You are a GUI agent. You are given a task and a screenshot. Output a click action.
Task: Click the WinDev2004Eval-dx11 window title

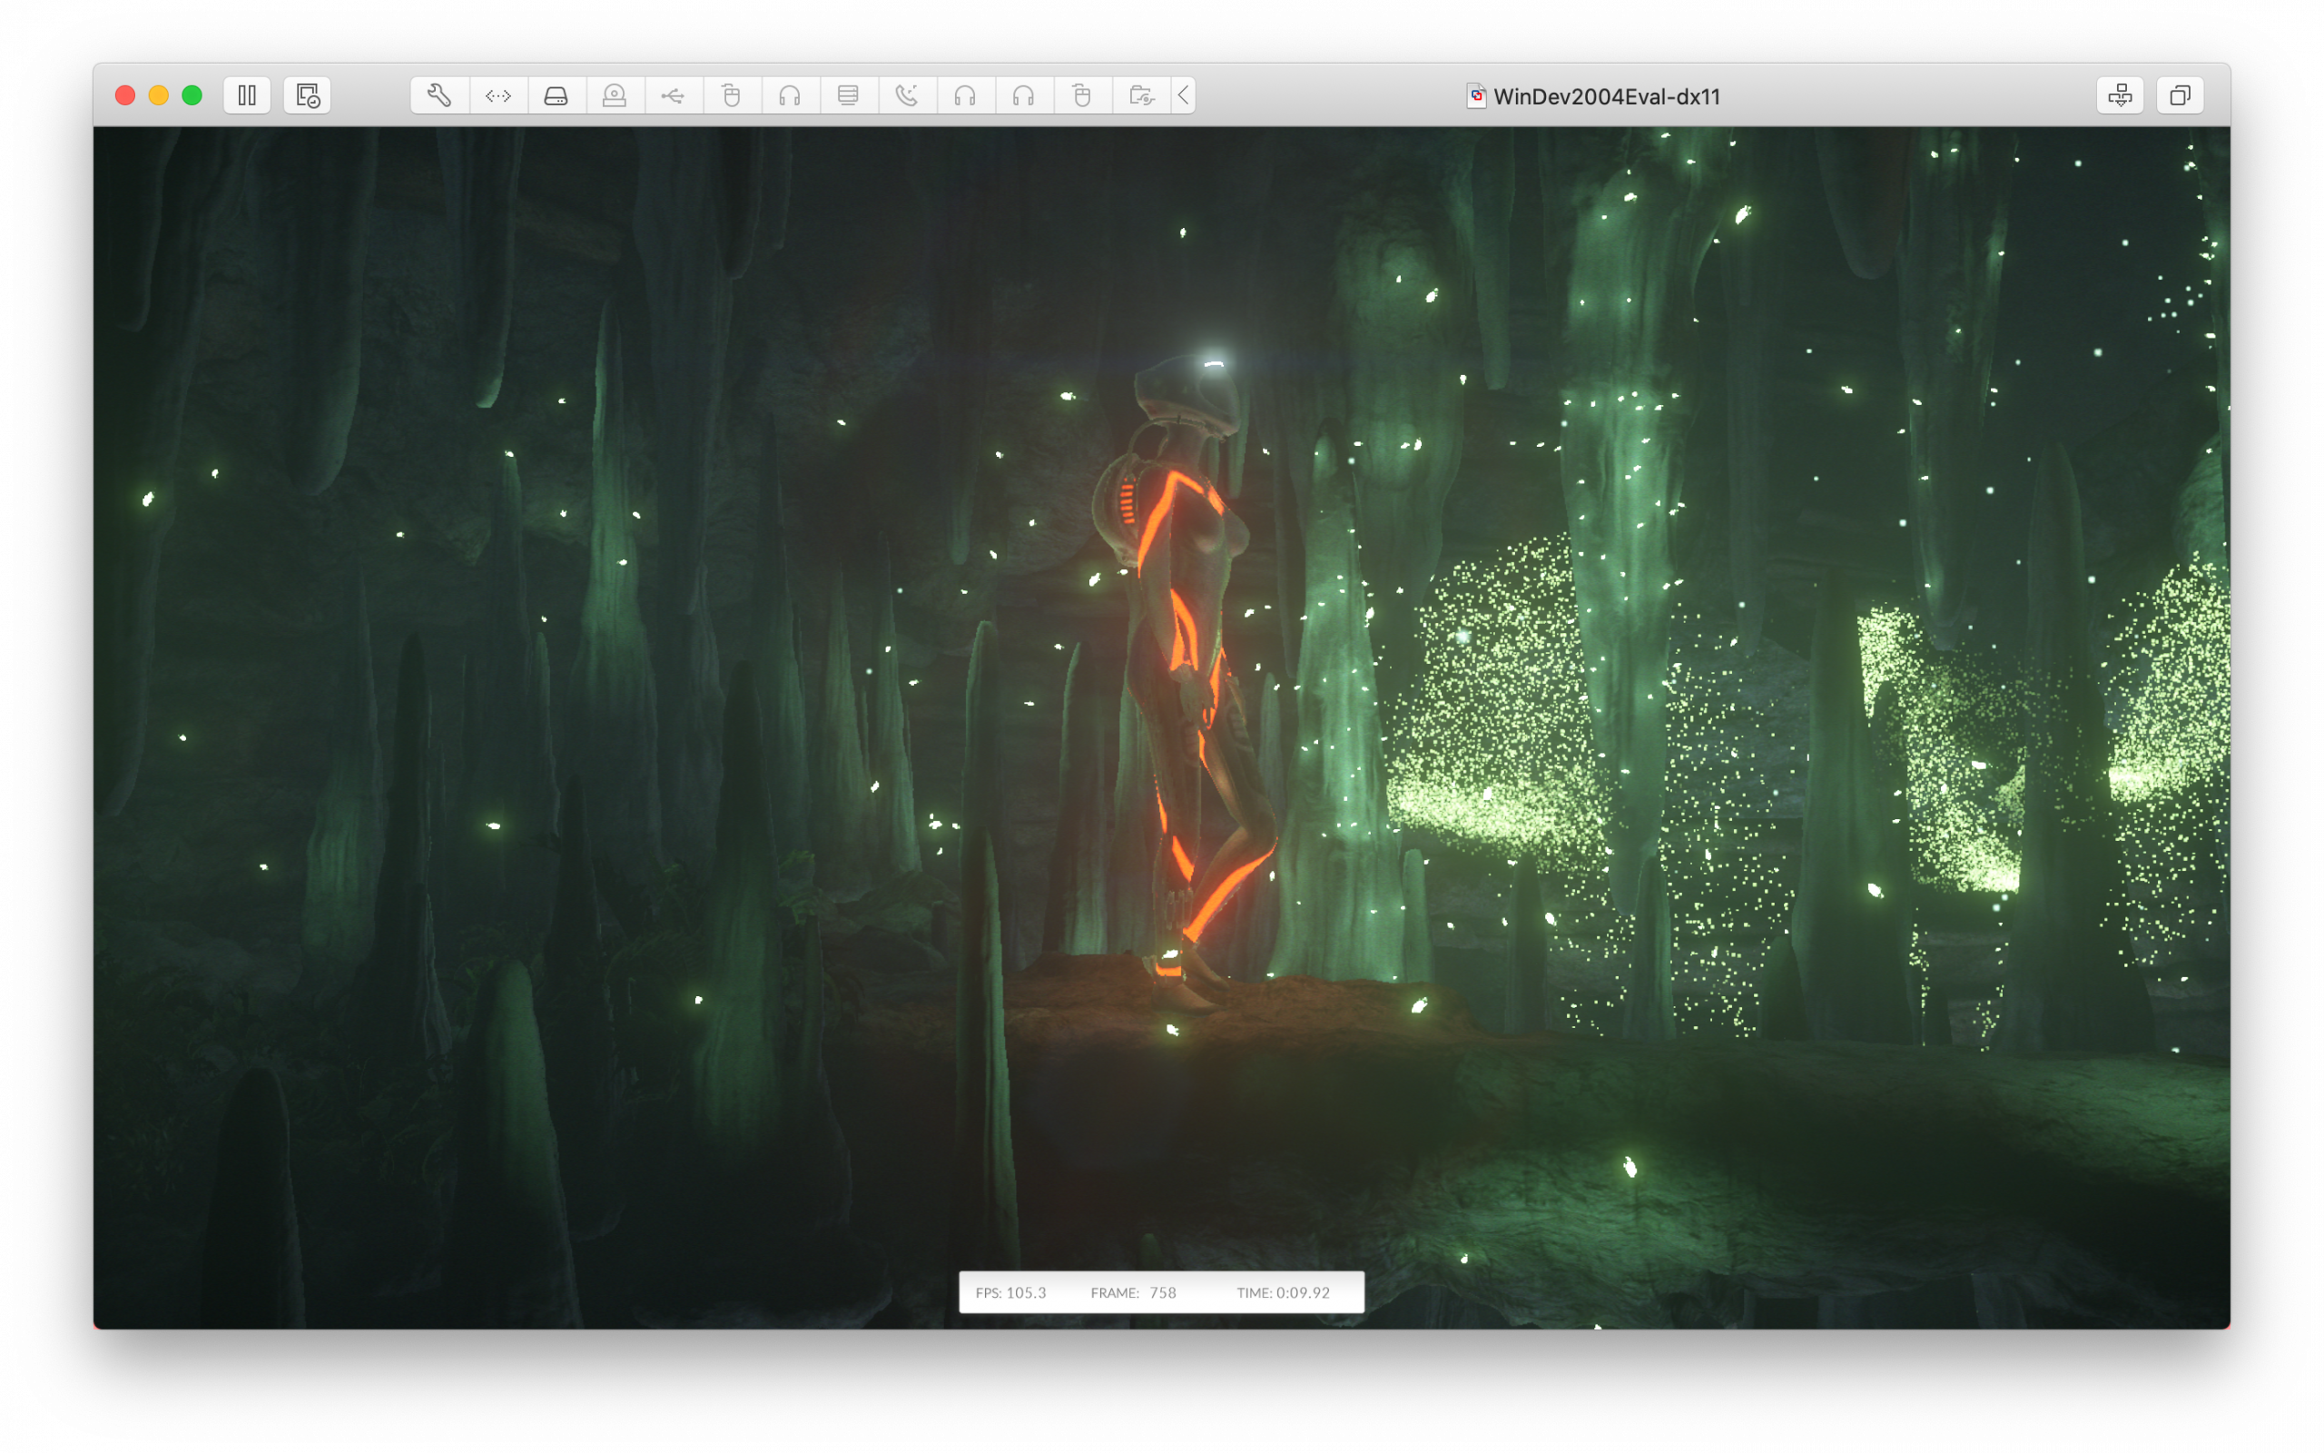(x=1607, y=96)
